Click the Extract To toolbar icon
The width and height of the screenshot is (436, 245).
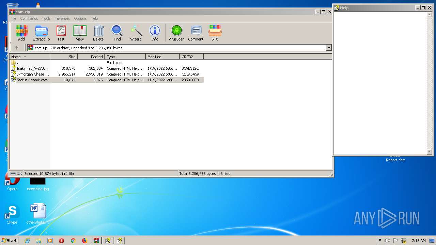pyautogui.click(x=41, y=33)
